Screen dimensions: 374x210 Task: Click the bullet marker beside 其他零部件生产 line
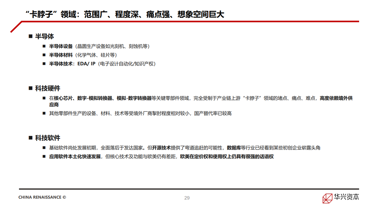pyautogui.click(x=44, y=113)
